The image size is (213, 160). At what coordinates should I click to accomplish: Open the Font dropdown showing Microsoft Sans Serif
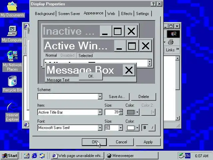(x=100, y=128)
